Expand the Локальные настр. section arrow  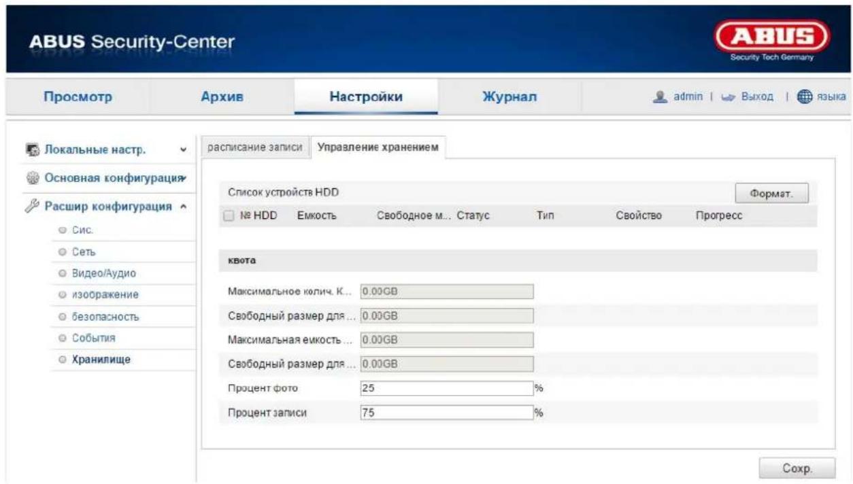182,148
